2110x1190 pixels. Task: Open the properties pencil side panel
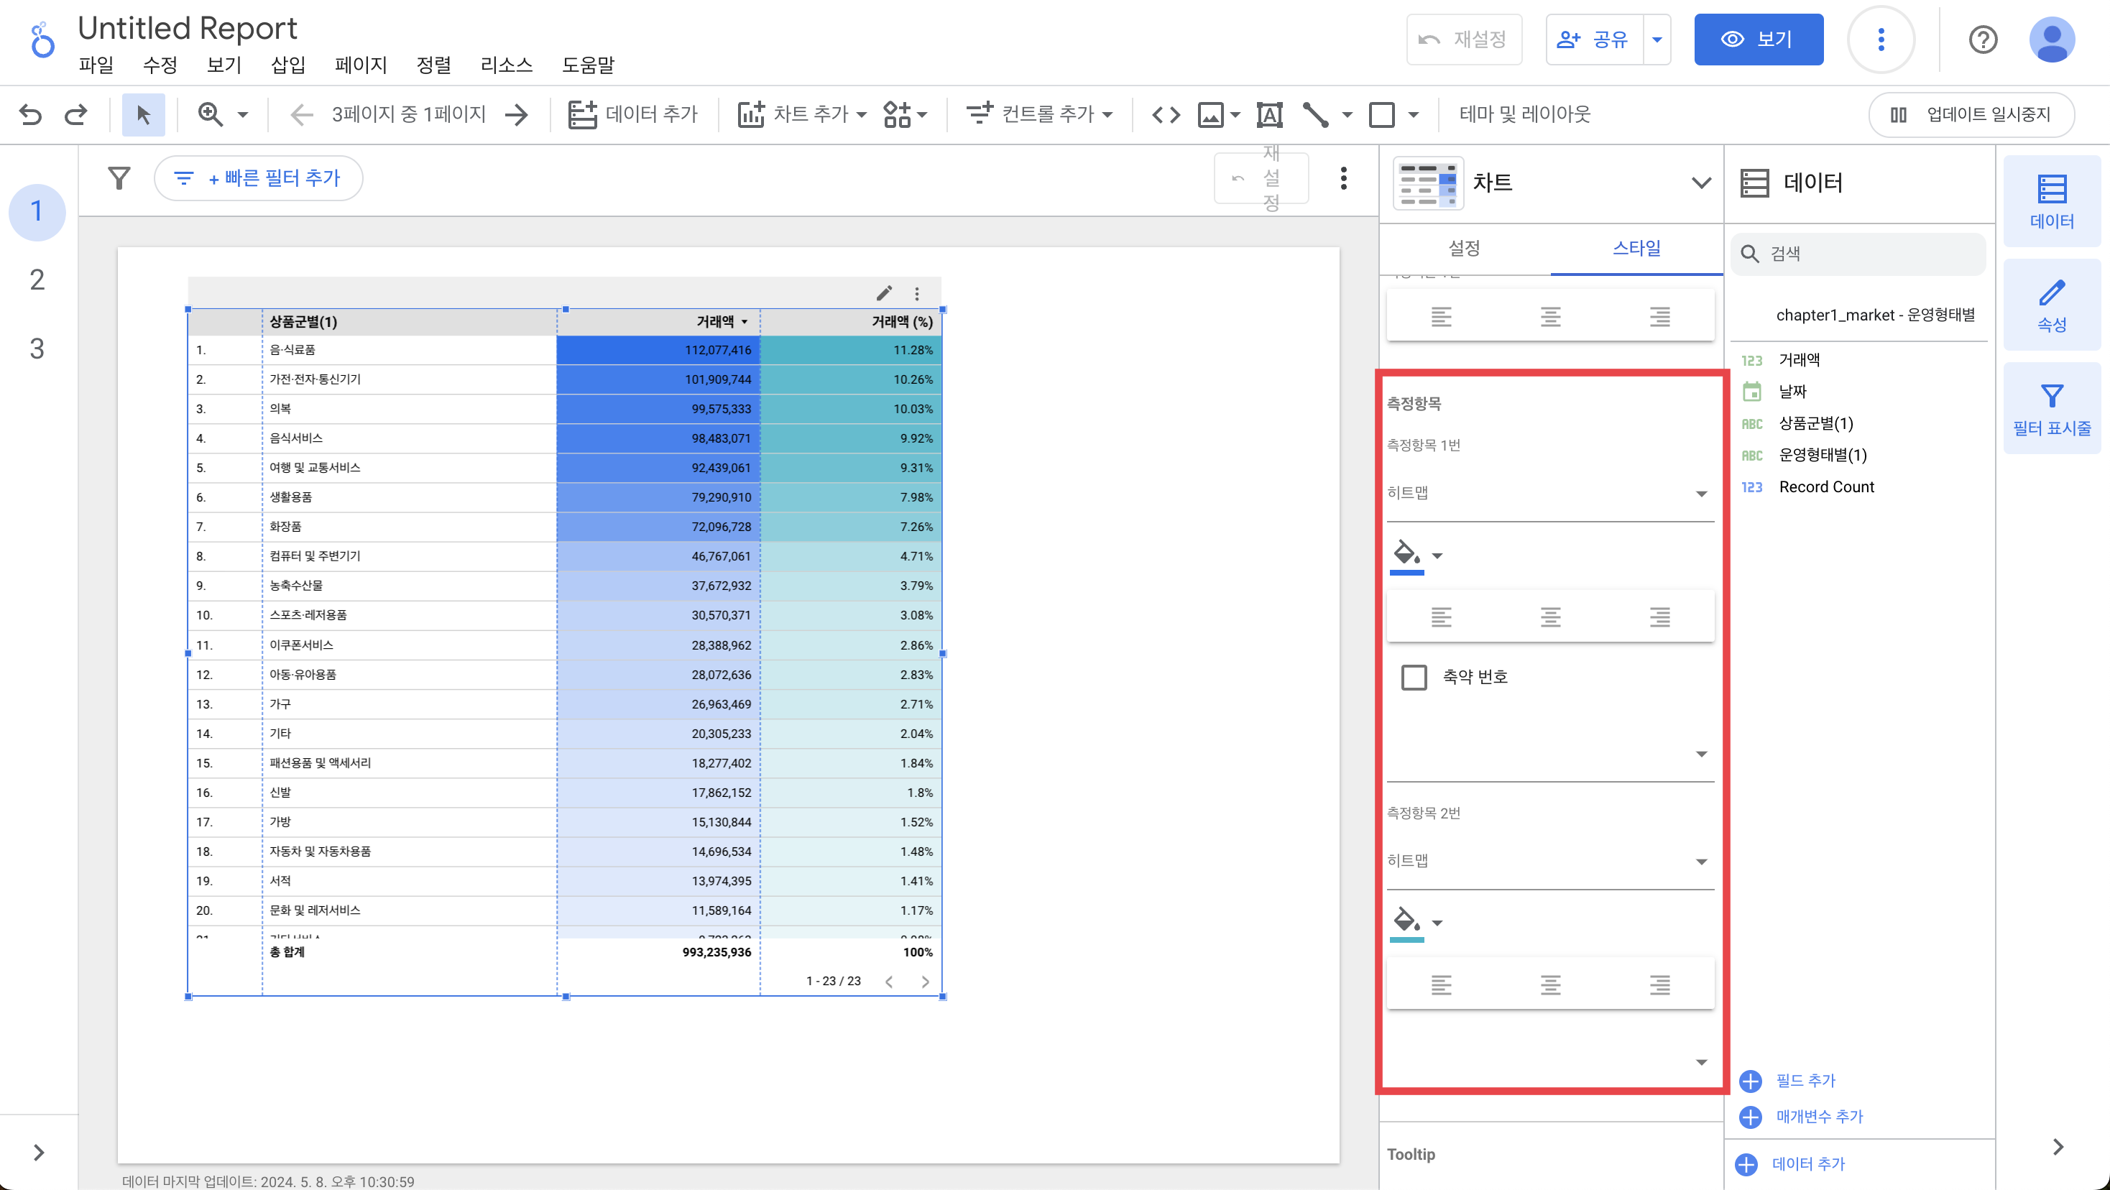[2051, 305]
